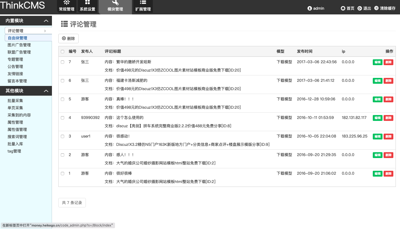Click the admin user icon

tap(310, 8)
